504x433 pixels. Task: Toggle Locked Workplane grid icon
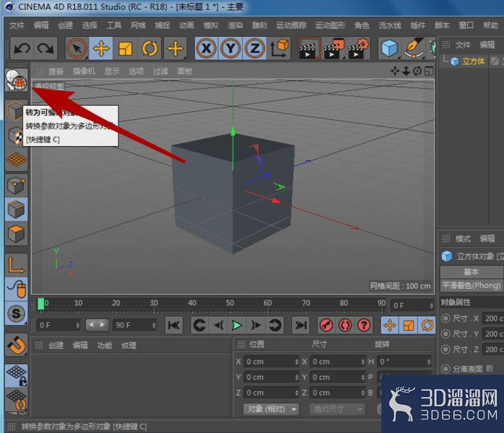tap(16, 376)
